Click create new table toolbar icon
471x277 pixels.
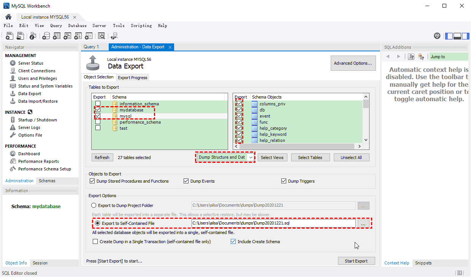[x=57, y=36]
